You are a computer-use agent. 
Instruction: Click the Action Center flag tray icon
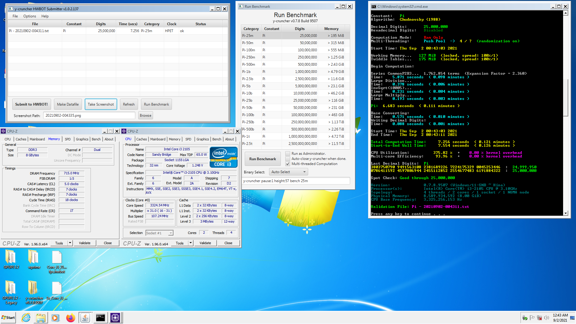[532, 318]
